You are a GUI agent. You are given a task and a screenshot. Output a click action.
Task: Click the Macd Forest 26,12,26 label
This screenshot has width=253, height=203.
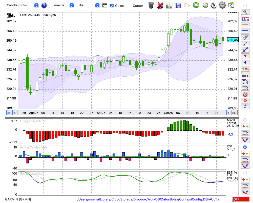(233, 123)
